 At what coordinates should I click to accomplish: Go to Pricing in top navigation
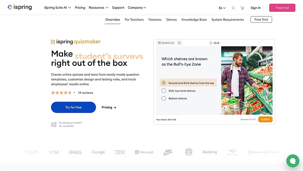coord(80,8)
